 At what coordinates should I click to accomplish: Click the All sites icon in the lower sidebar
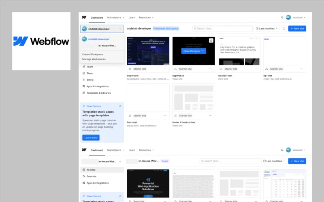[x=84, y=170]
